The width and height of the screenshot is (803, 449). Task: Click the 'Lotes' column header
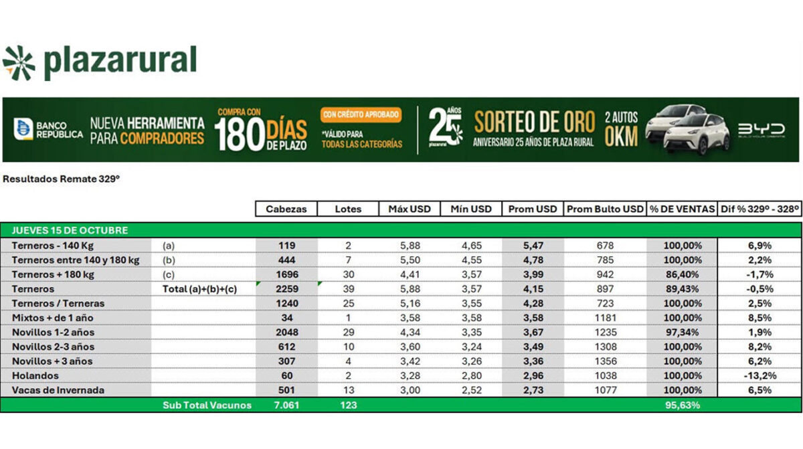click(348, 209)
